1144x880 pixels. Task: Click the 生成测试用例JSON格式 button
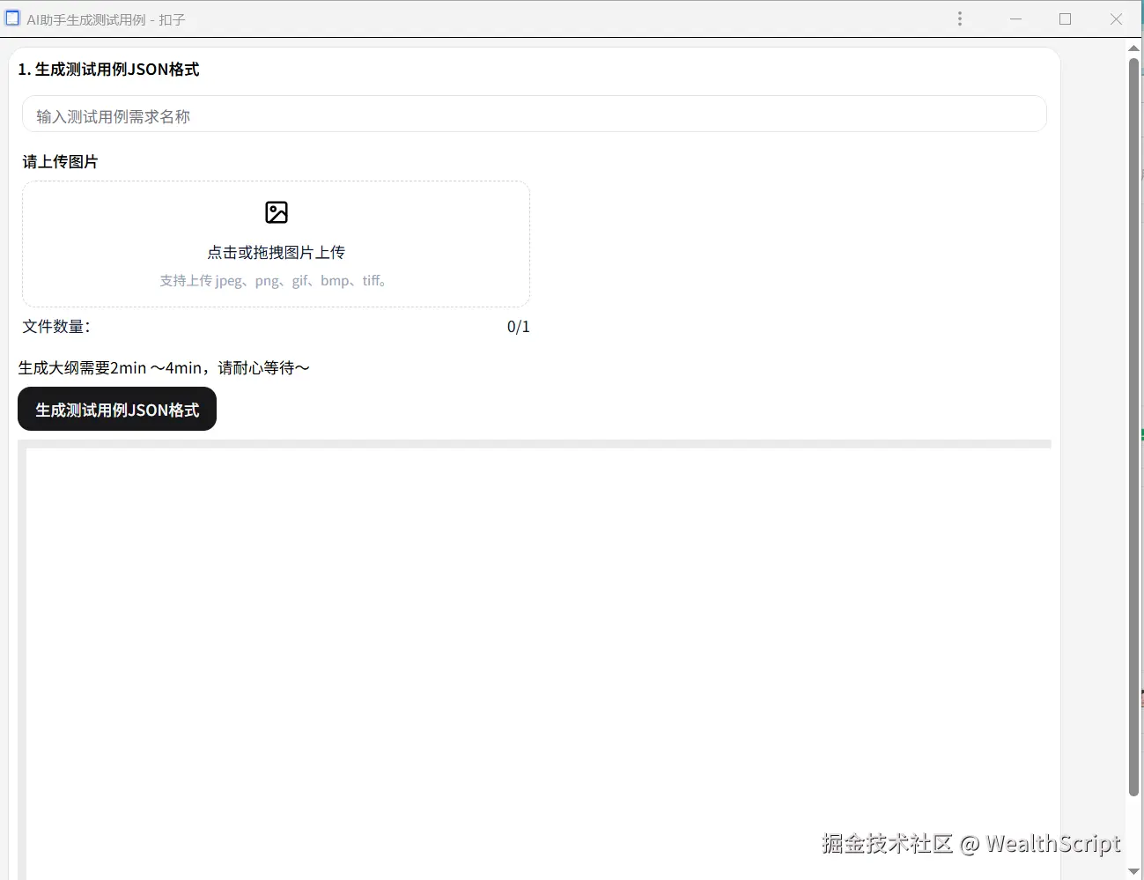coord(117,409)
